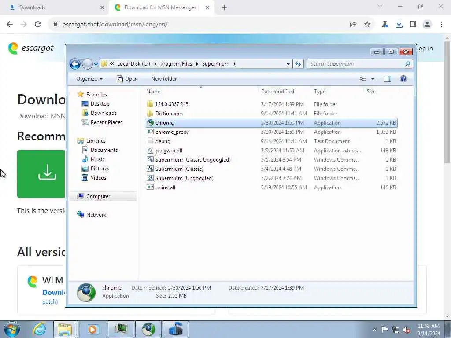This screenshot has width=451, height=338.
Task: Open the Documents library
Action: 104,150
